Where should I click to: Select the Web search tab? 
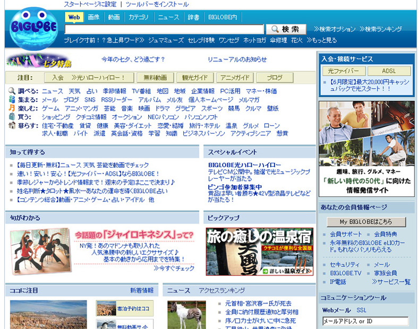pos(74,18)
